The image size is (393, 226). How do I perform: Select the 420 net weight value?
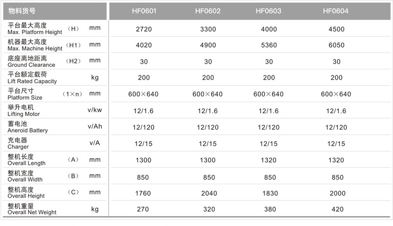(x=337, y=210)
